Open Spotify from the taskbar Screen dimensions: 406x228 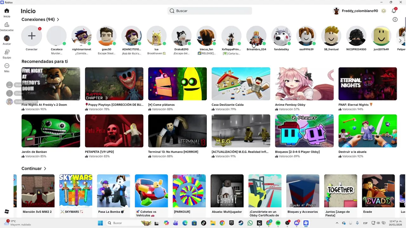(278, 223)
